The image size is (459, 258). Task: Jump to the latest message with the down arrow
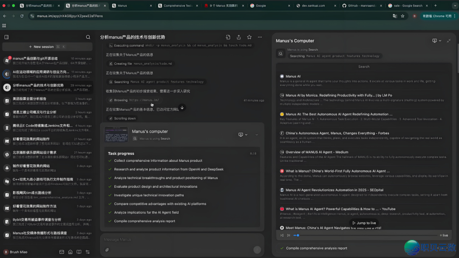point(182,108)
